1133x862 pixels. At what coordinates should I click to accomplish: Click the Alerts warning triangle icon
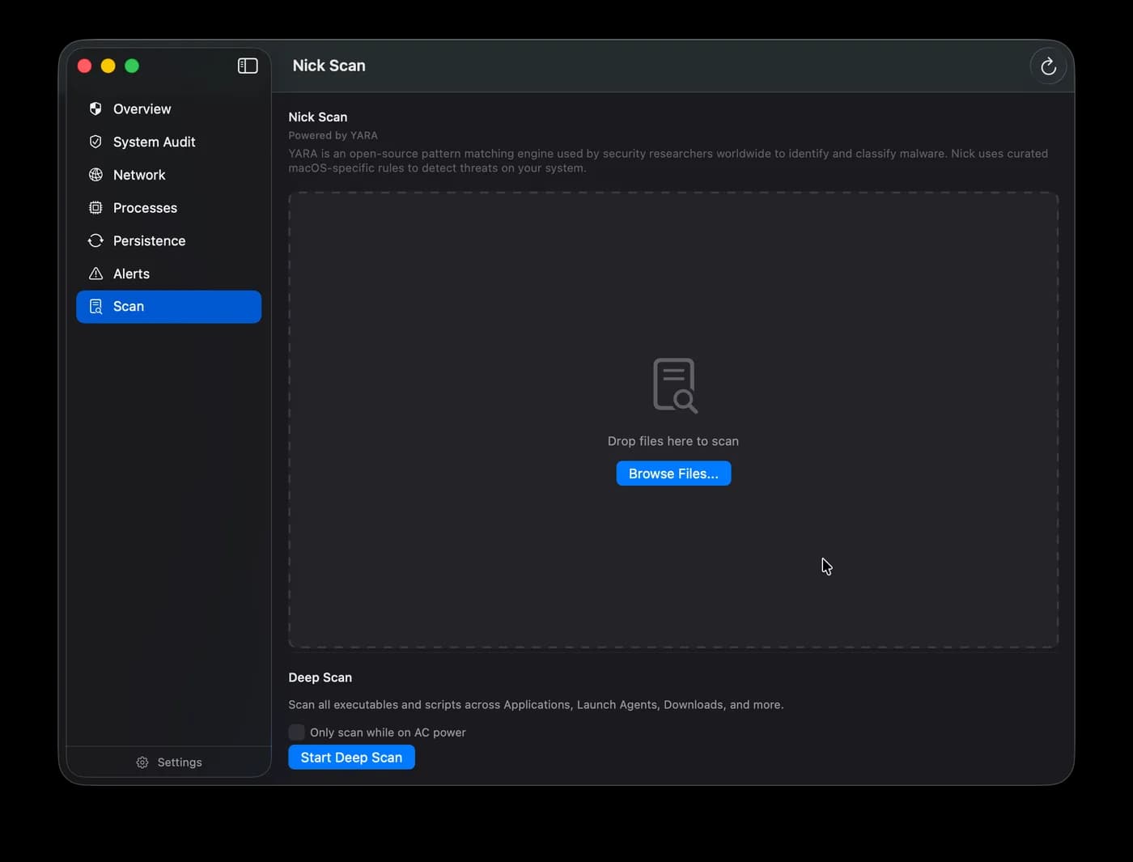point(95,274)
